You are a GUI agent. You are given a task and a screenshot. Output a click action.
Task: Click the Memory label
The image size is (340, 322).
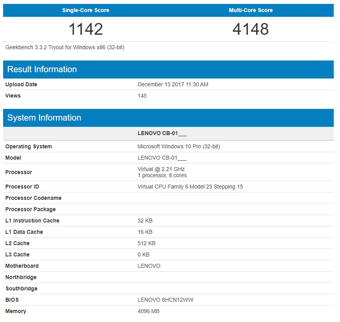16,311
